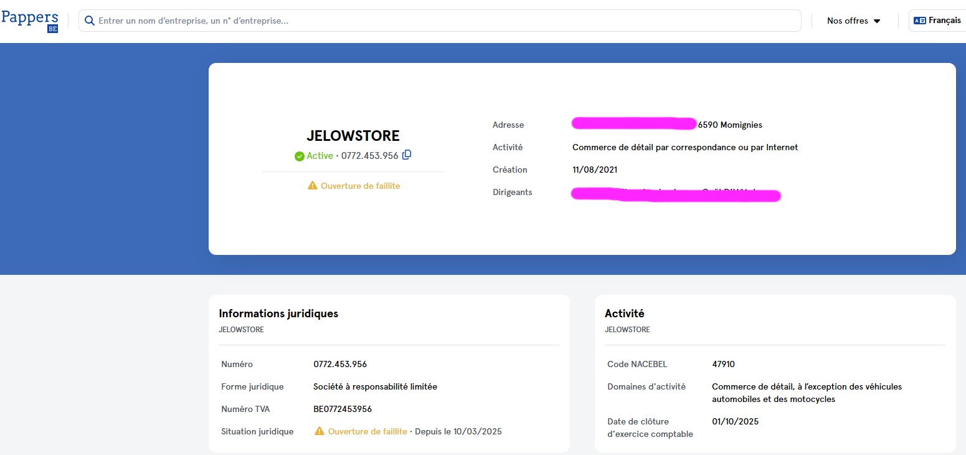Open the Français language selector
The image size is (966, 455).
pyautogui.click(x=944, y=21)
